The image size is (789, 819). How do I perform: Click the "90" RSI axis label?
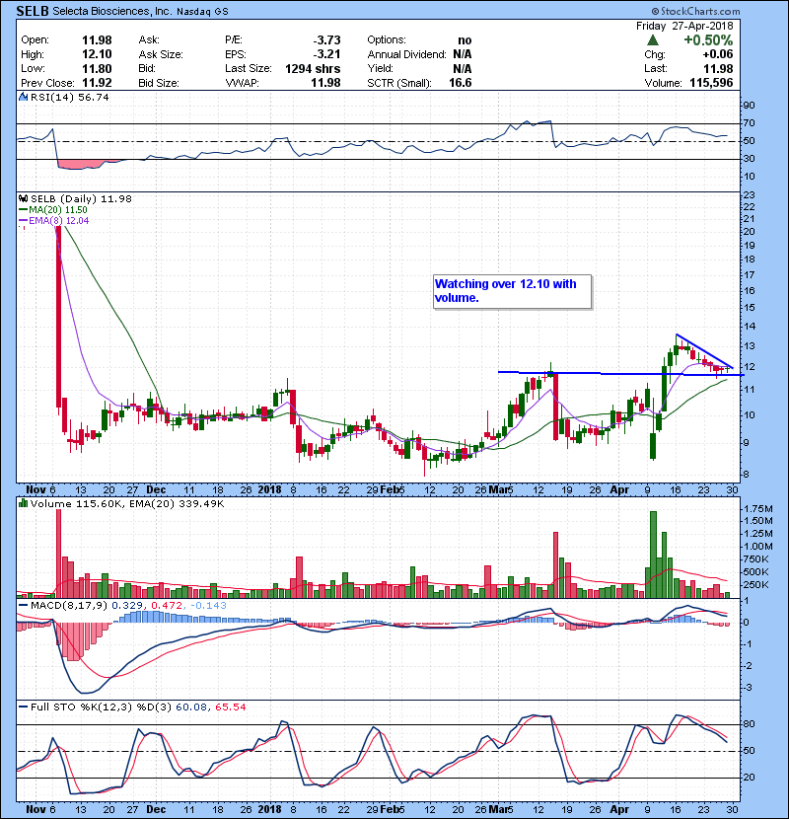(x=750, y=106)
